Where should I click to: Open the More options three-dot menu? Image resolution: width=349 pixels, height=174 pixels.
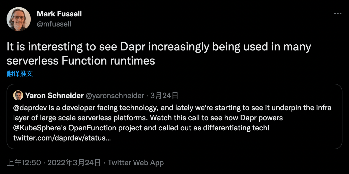pyautogui.click(x=338, y=14)
